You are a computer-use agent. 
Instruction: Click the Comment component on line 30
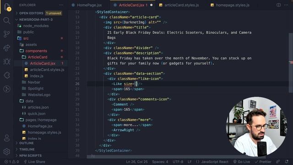point(121,104)
